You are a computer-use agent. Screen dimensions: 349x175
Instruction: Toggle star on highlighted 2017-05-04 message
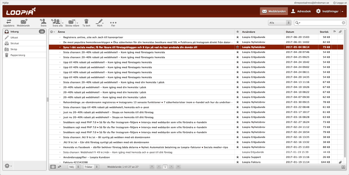[x=237, y=47]
